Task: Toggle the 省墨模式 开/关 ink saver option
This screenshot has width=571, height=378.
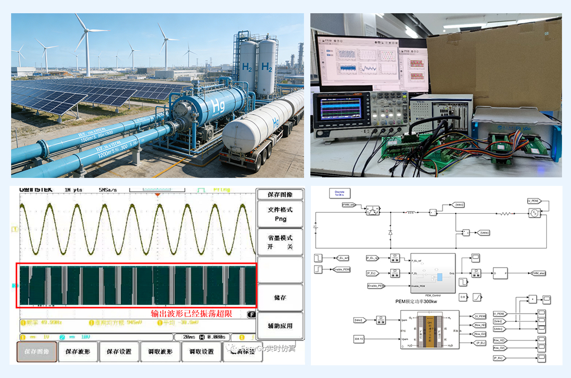Action: [280, 242]
